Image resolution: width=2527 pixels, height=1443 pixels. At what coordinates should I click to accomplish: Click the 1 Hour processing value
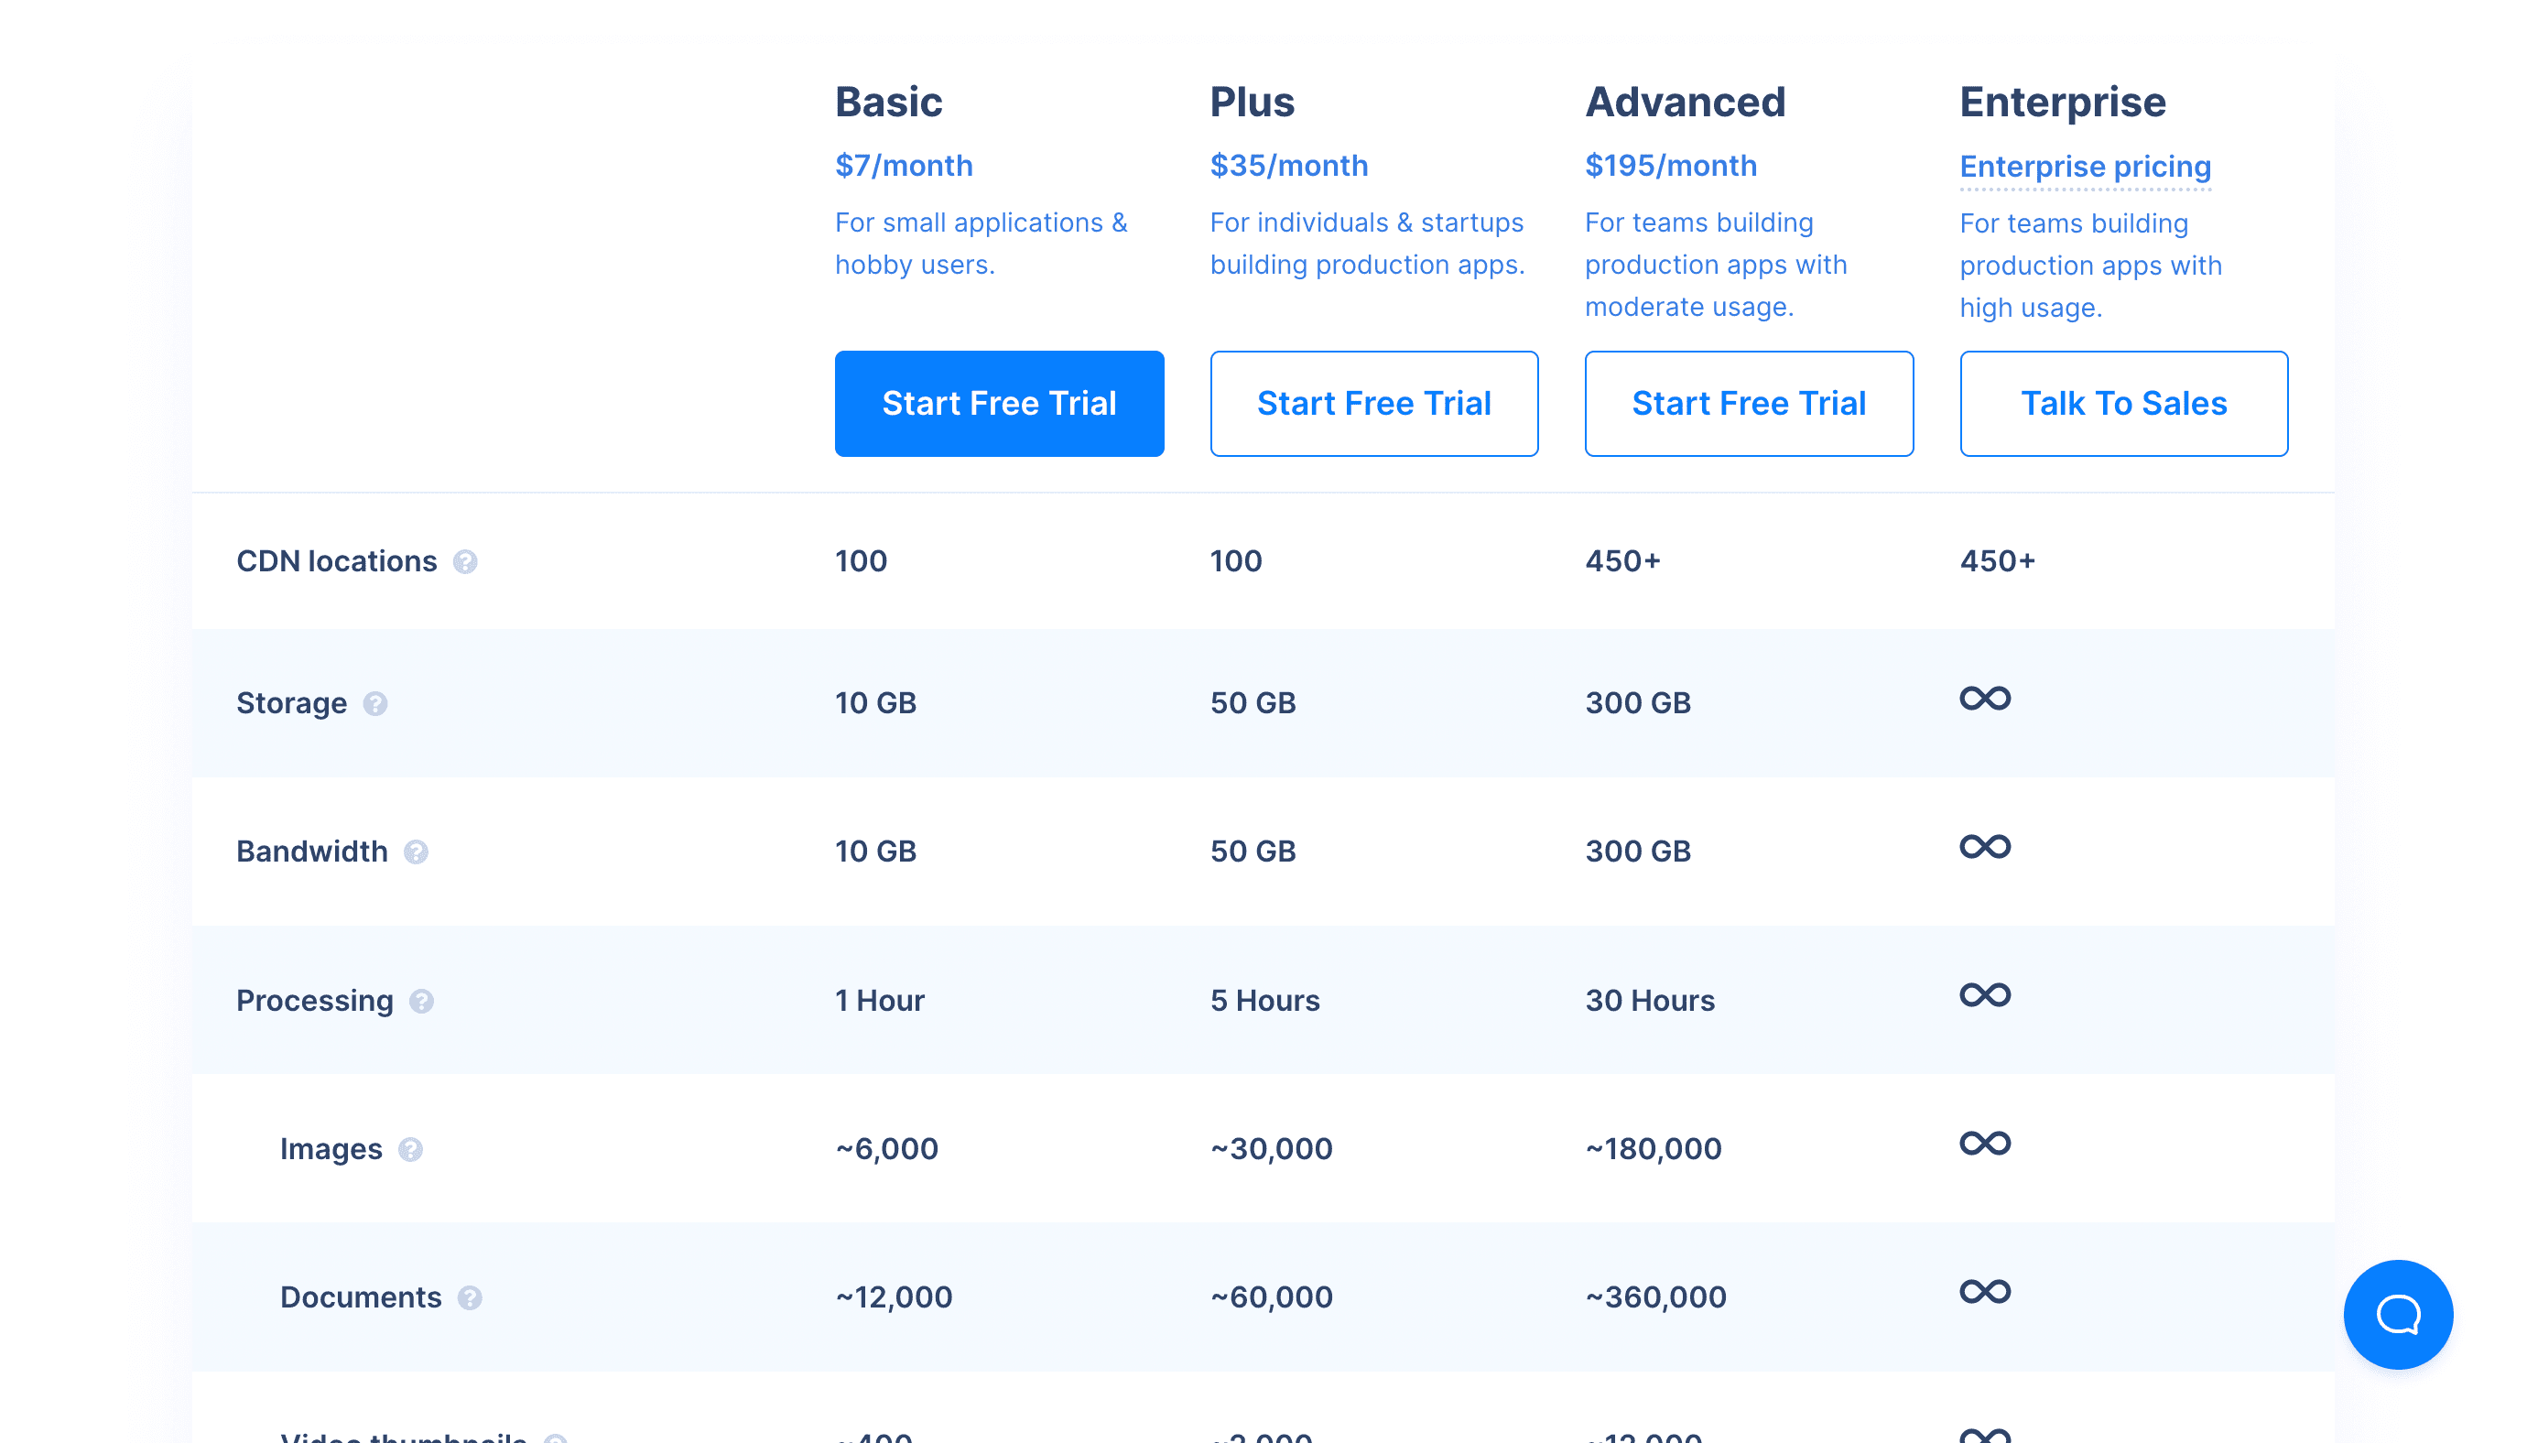[x=880, y=1001]
